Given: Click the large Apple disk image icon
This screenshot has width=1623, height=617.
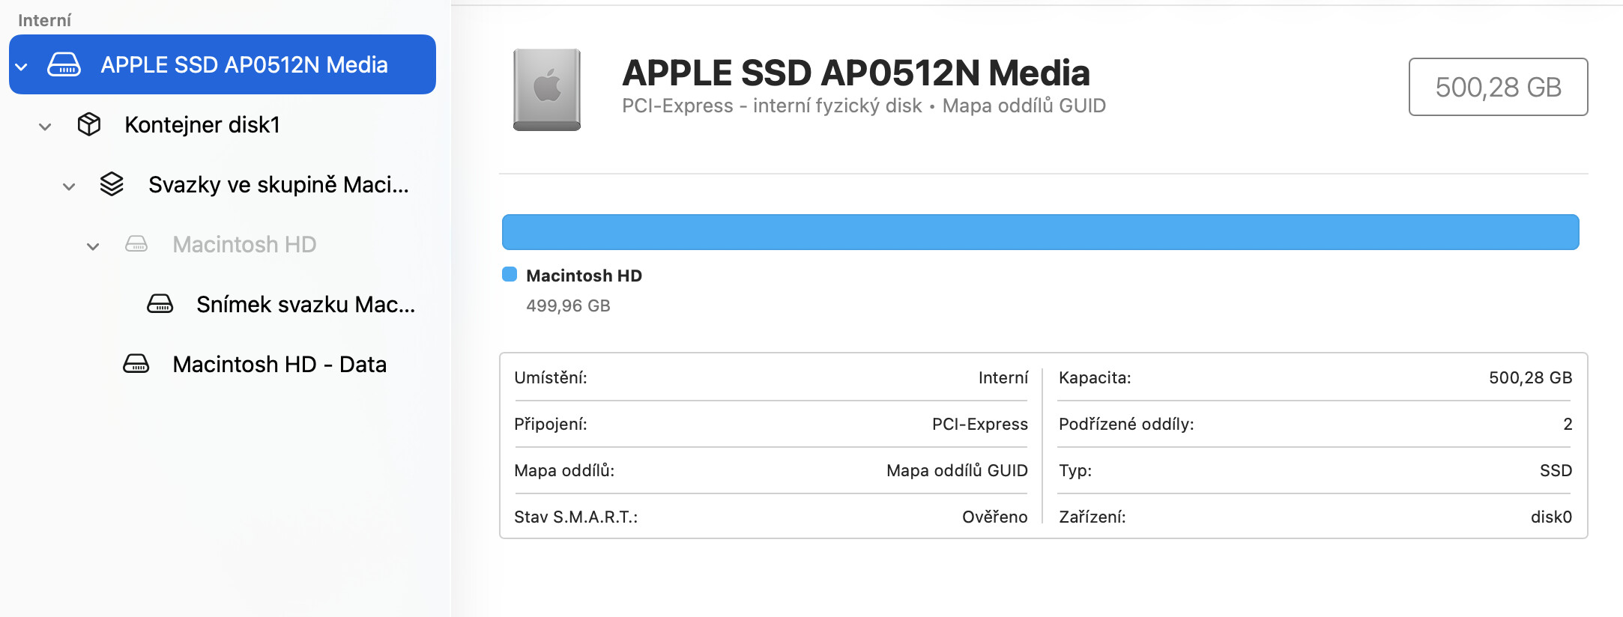Looking at the screenshot, I should (x=547, y=90).
